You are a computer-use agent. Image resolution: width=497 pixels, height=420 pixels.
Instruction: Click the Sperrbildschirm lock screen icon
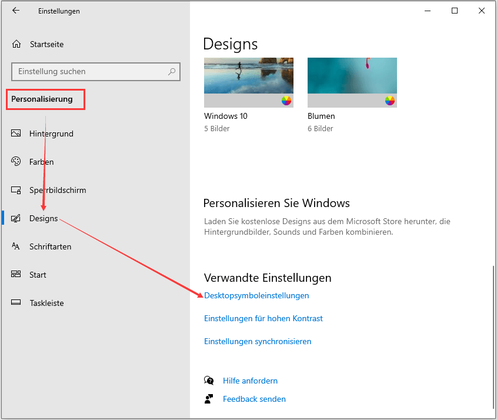pos(15,190)
